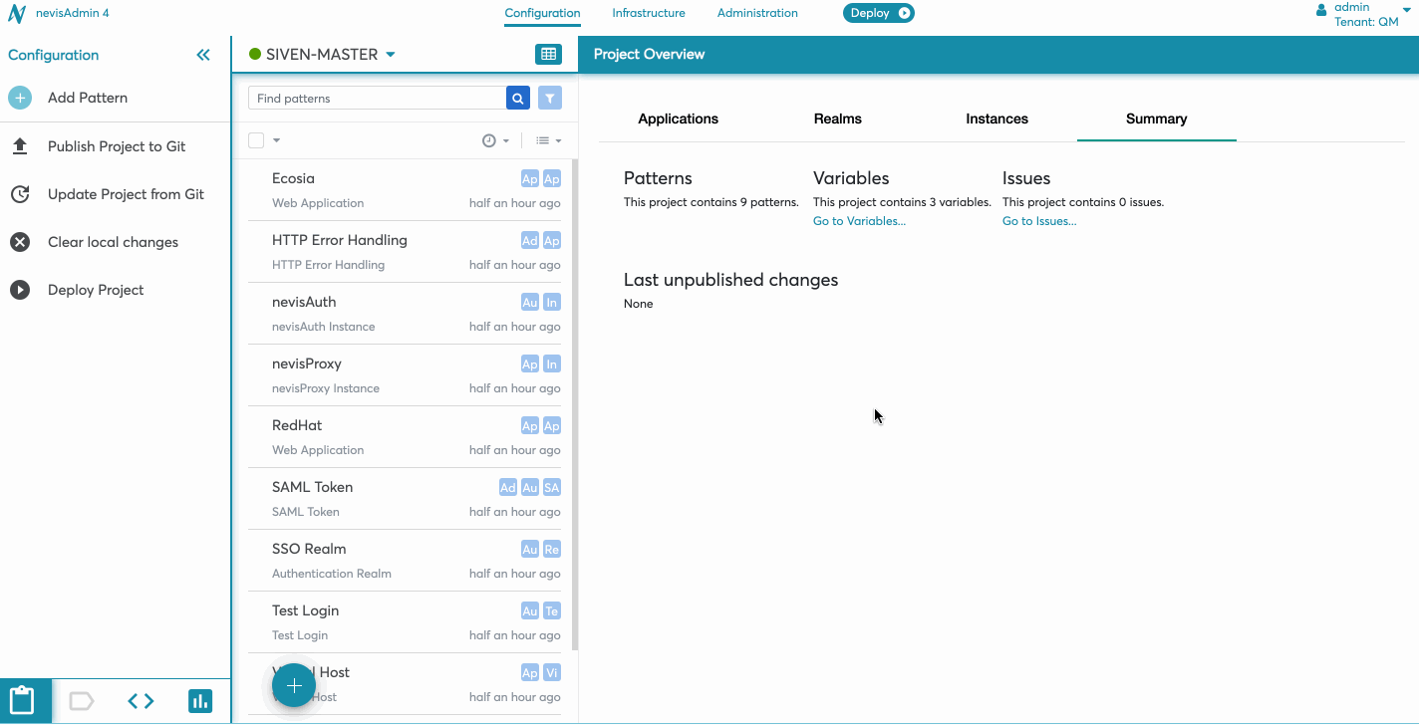Click Publish Project to Git label
1419x725 pixels.
117,146
